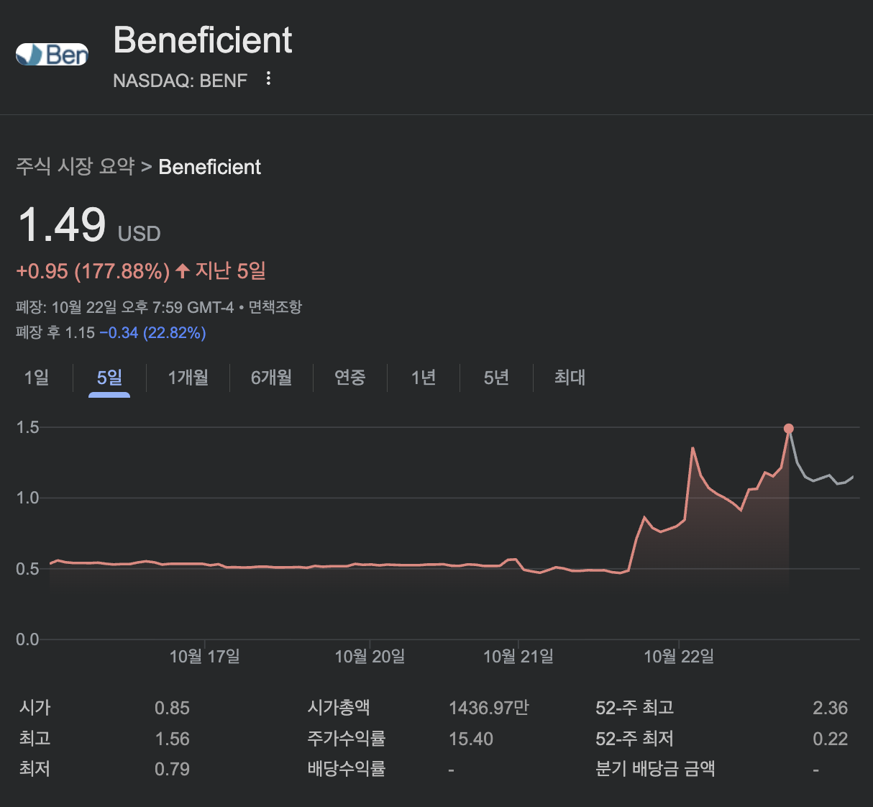Show the 5년 chart range
873x807 pixels.
[496, 377]
